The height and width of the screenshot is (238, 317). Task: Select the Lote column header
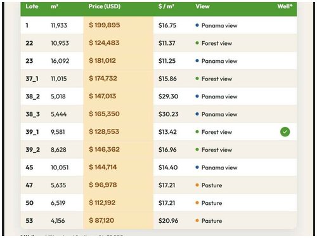tap(32, 6)
